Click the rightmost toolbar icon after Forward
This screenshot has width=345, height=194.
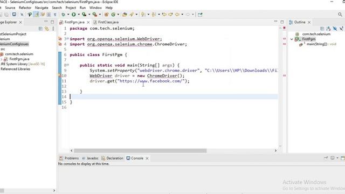coord(200,15)
